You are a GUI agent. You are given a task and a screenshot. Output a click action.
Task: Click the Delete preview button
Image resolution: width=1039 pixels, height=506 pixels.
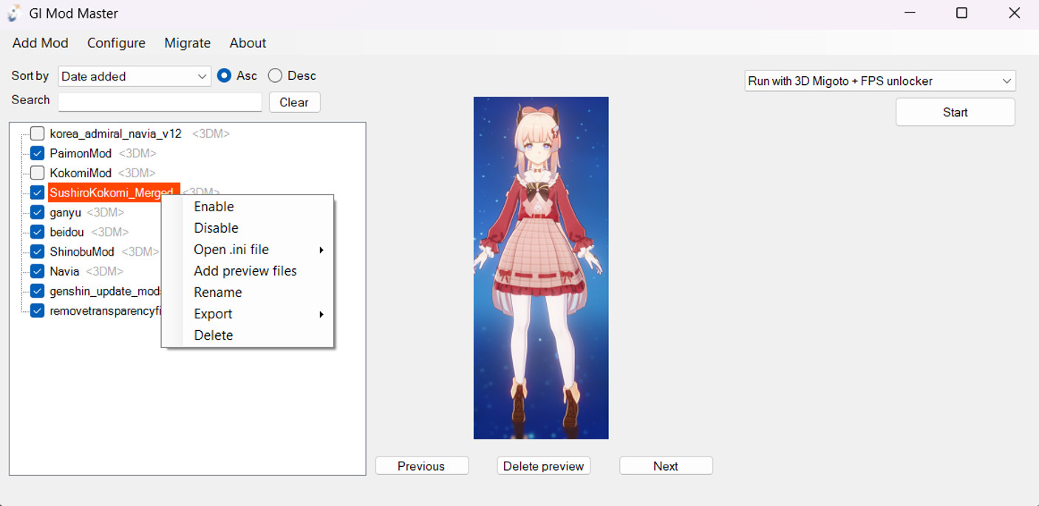[543, 466]
